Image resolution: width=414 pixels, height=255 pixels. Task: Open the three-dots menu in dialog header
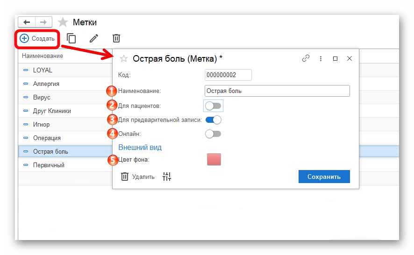(321, 58)
